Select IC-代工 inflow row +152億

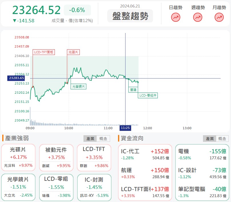coord(145,154)
